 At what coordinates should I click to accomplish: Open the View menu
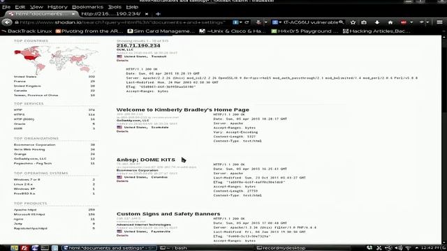coord(36,7)
